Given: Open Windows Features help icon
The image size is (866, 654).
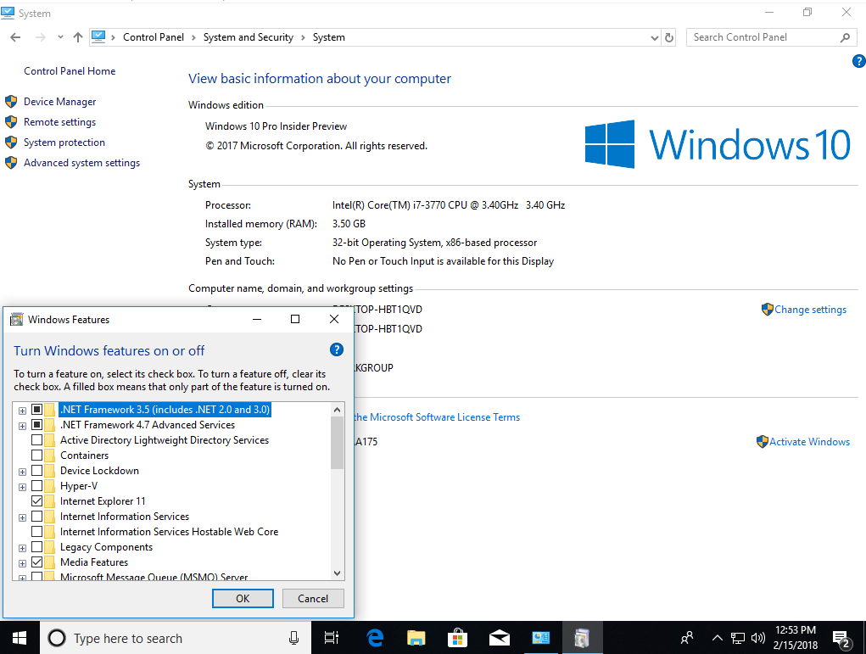Looking at the screenshot, I should point(337,349).
